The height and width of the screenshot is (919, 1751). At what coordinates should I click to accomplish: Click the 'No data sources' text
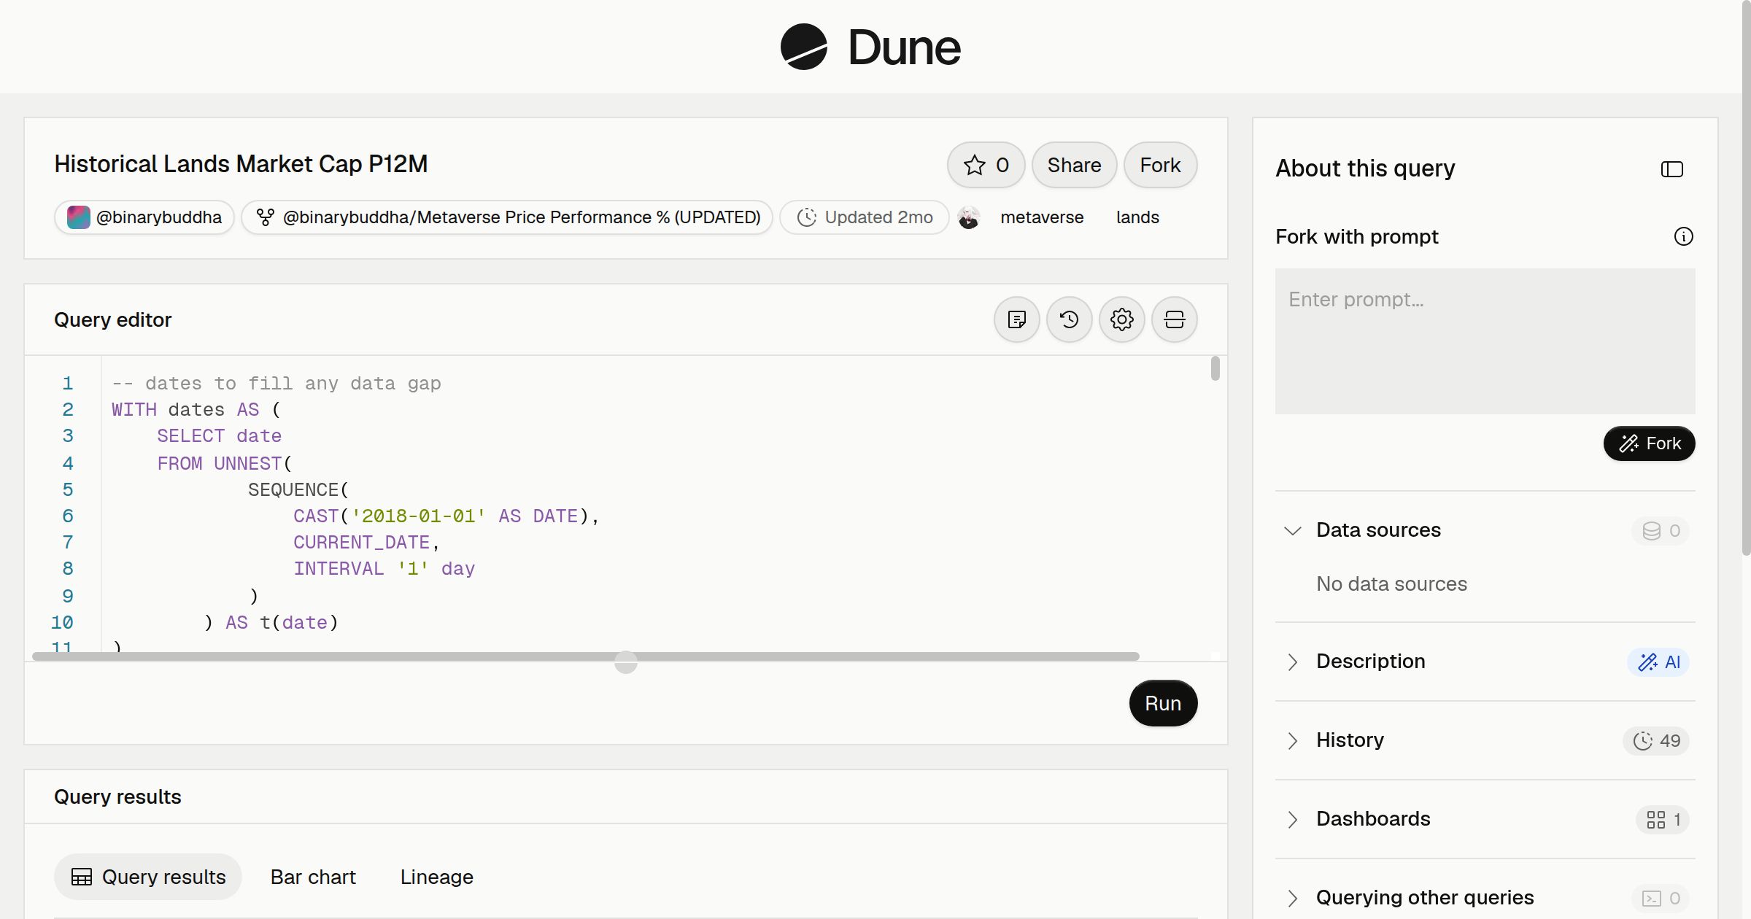pyautogui.click(x=1391, y=583)
